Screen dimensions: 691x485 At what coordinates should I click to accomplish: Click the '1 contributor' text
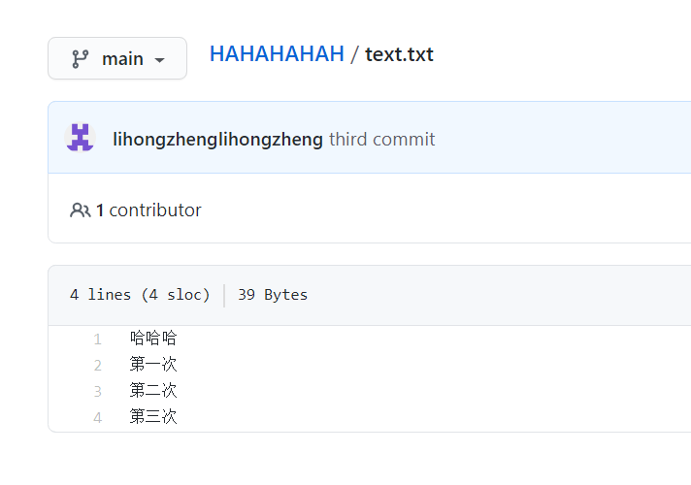pyautogui.click(x=148, y=210)
